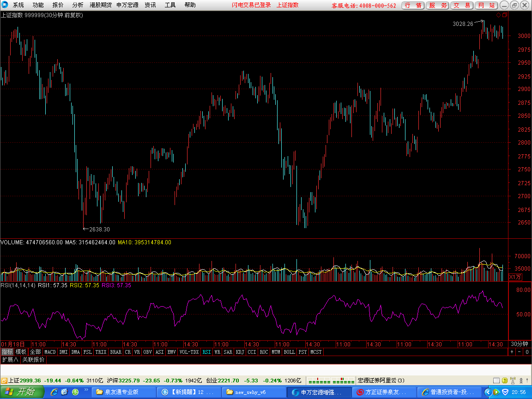
Task: Switch indicator to MCST
Action: click(316, 352)
